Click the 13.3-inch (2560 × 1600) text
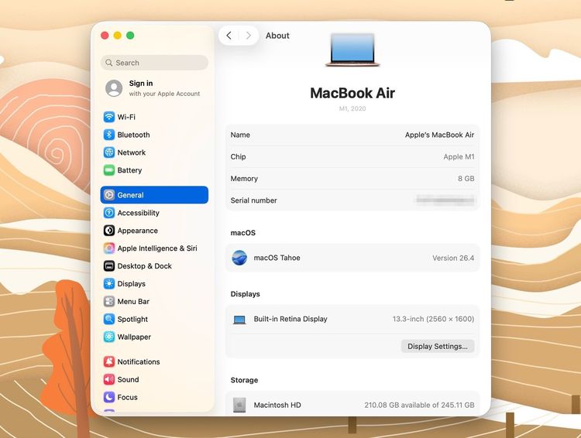Viewport: 581px width, 438px height. click(x=433, y=319)
